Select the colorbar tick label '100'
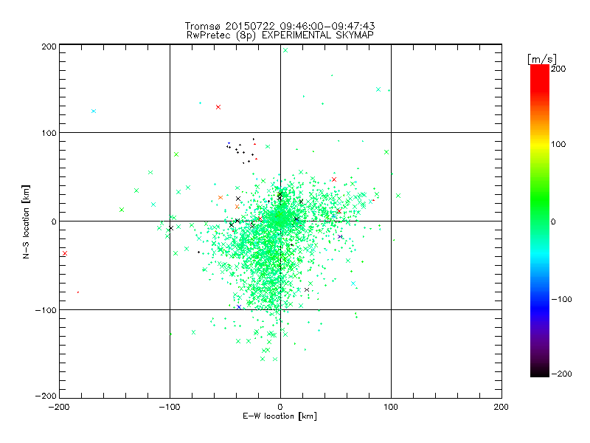 pos(558,144)
